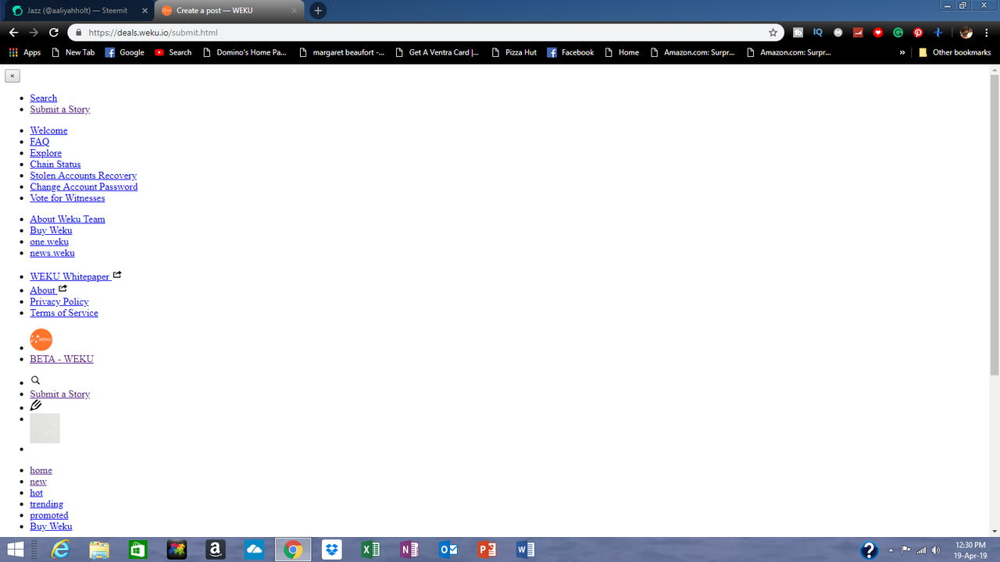Open Outlook from taskbar
The image size is (1000, 562).
[x=448, y=550]
